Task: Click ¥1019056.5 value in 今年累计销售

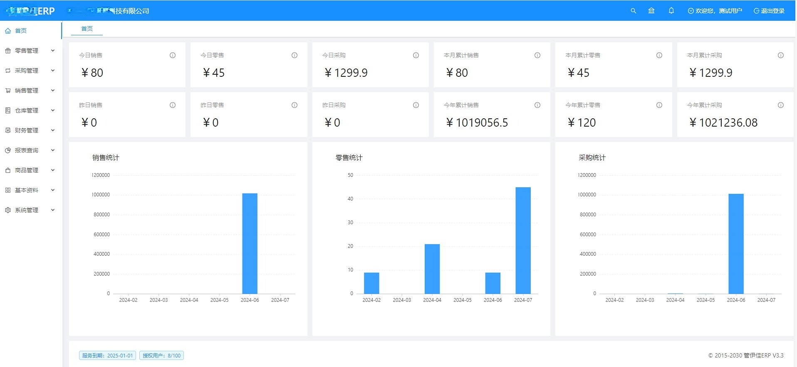Action: 477,122
